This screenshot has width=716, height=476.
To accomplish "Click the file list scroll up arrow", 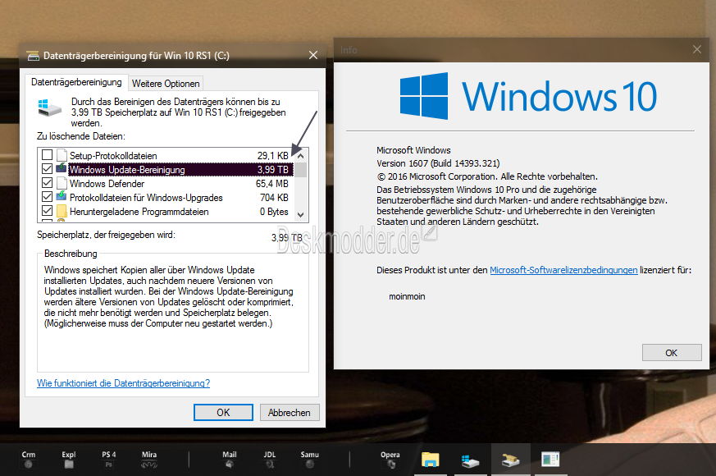I will point(300,155).
